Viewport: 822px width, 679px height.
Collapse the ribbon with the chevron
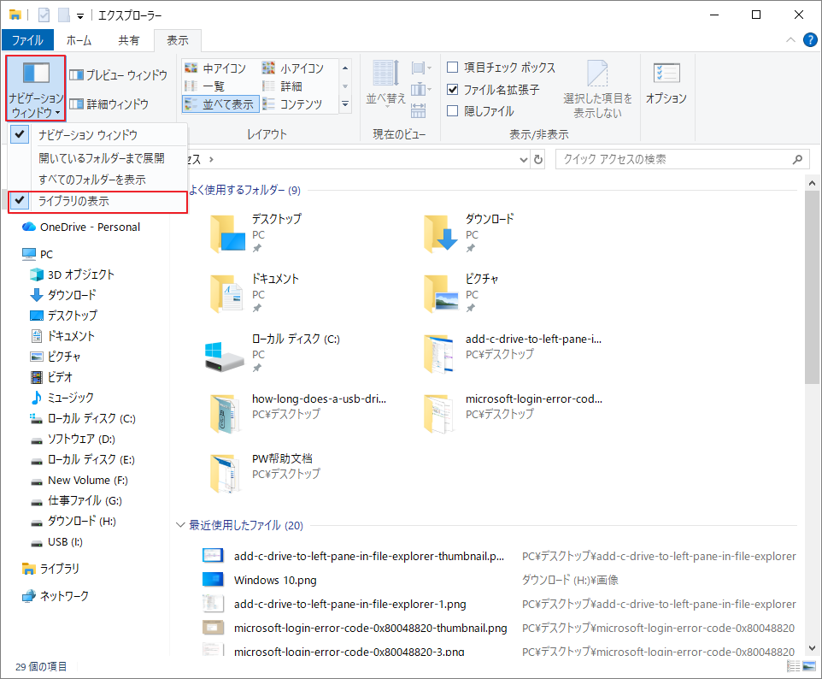click(790, 40)
